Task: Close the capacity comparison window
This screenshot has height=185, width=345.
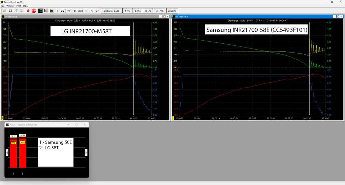Action: click(85, 124)
